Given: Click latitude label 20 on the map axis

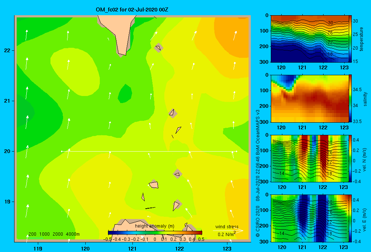Looking at the screenshot, I should 7,151.
